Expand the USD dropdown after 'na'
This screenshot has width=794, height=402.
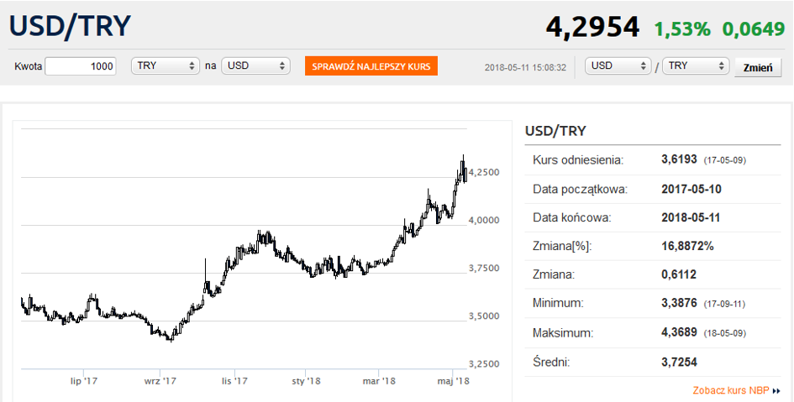[x=255, y=66]
